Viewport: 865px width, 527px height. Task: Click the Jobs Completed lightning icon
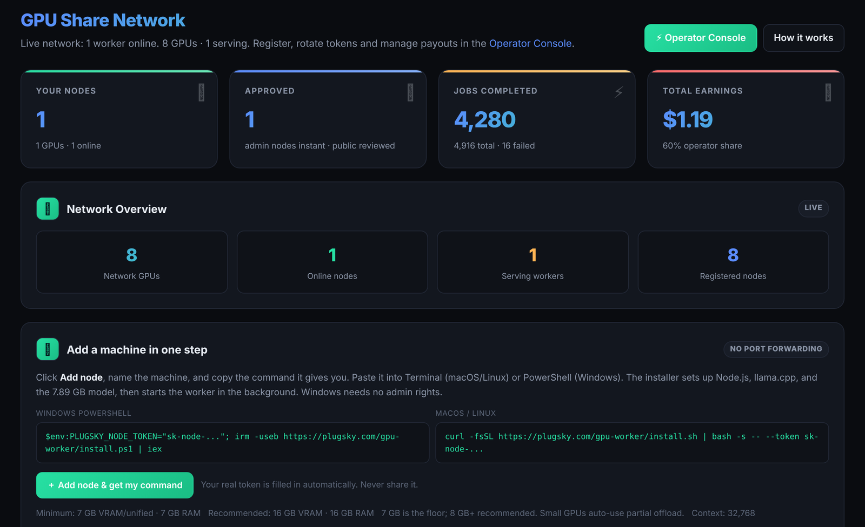619,92
